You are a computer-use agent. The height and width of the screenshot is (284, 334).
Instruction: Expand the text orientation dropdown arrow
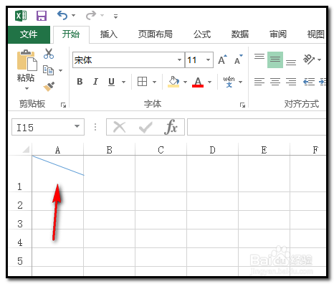pos(320,60)
